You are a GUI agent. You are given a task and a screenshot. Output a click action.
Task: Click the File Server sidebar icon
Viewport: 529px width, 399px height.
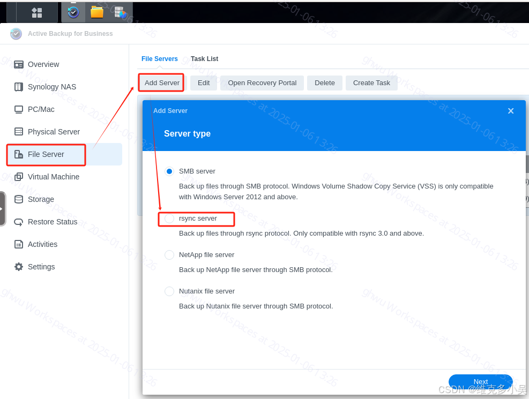(x=19, y=154)
